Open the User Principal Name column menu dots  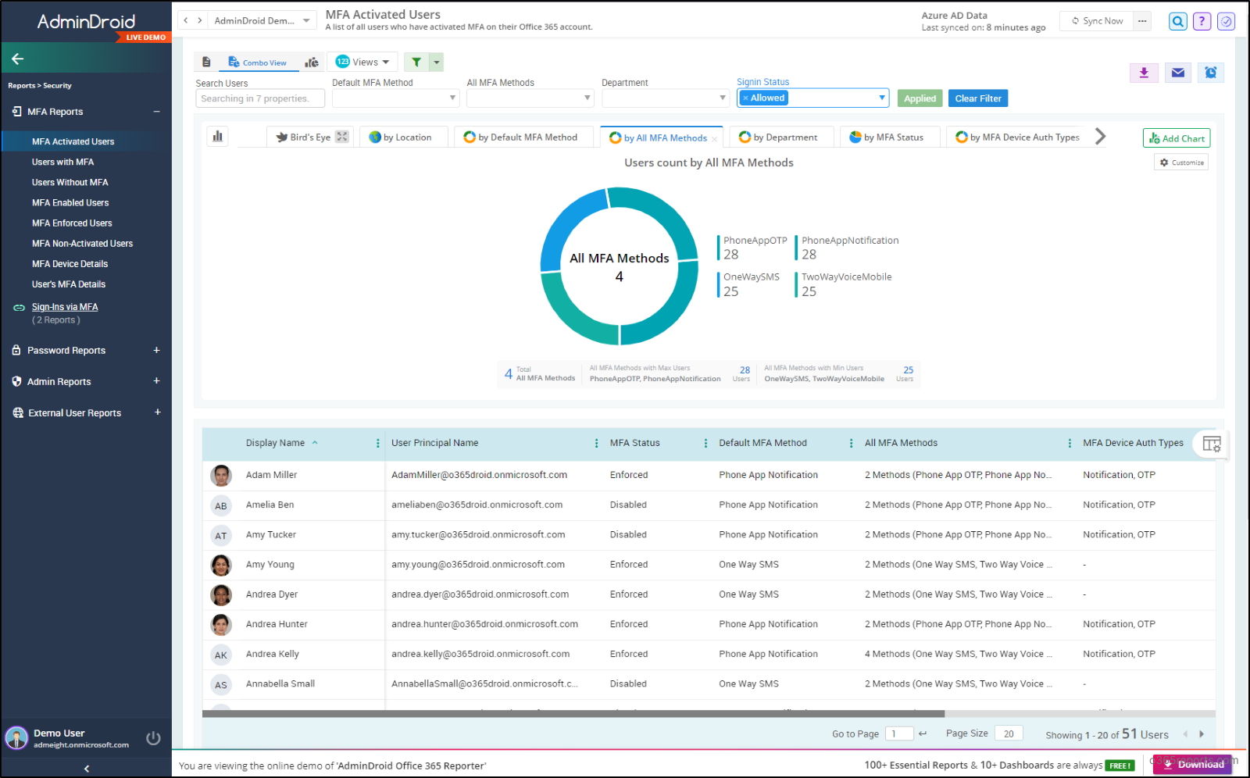[x=597, y=443]
